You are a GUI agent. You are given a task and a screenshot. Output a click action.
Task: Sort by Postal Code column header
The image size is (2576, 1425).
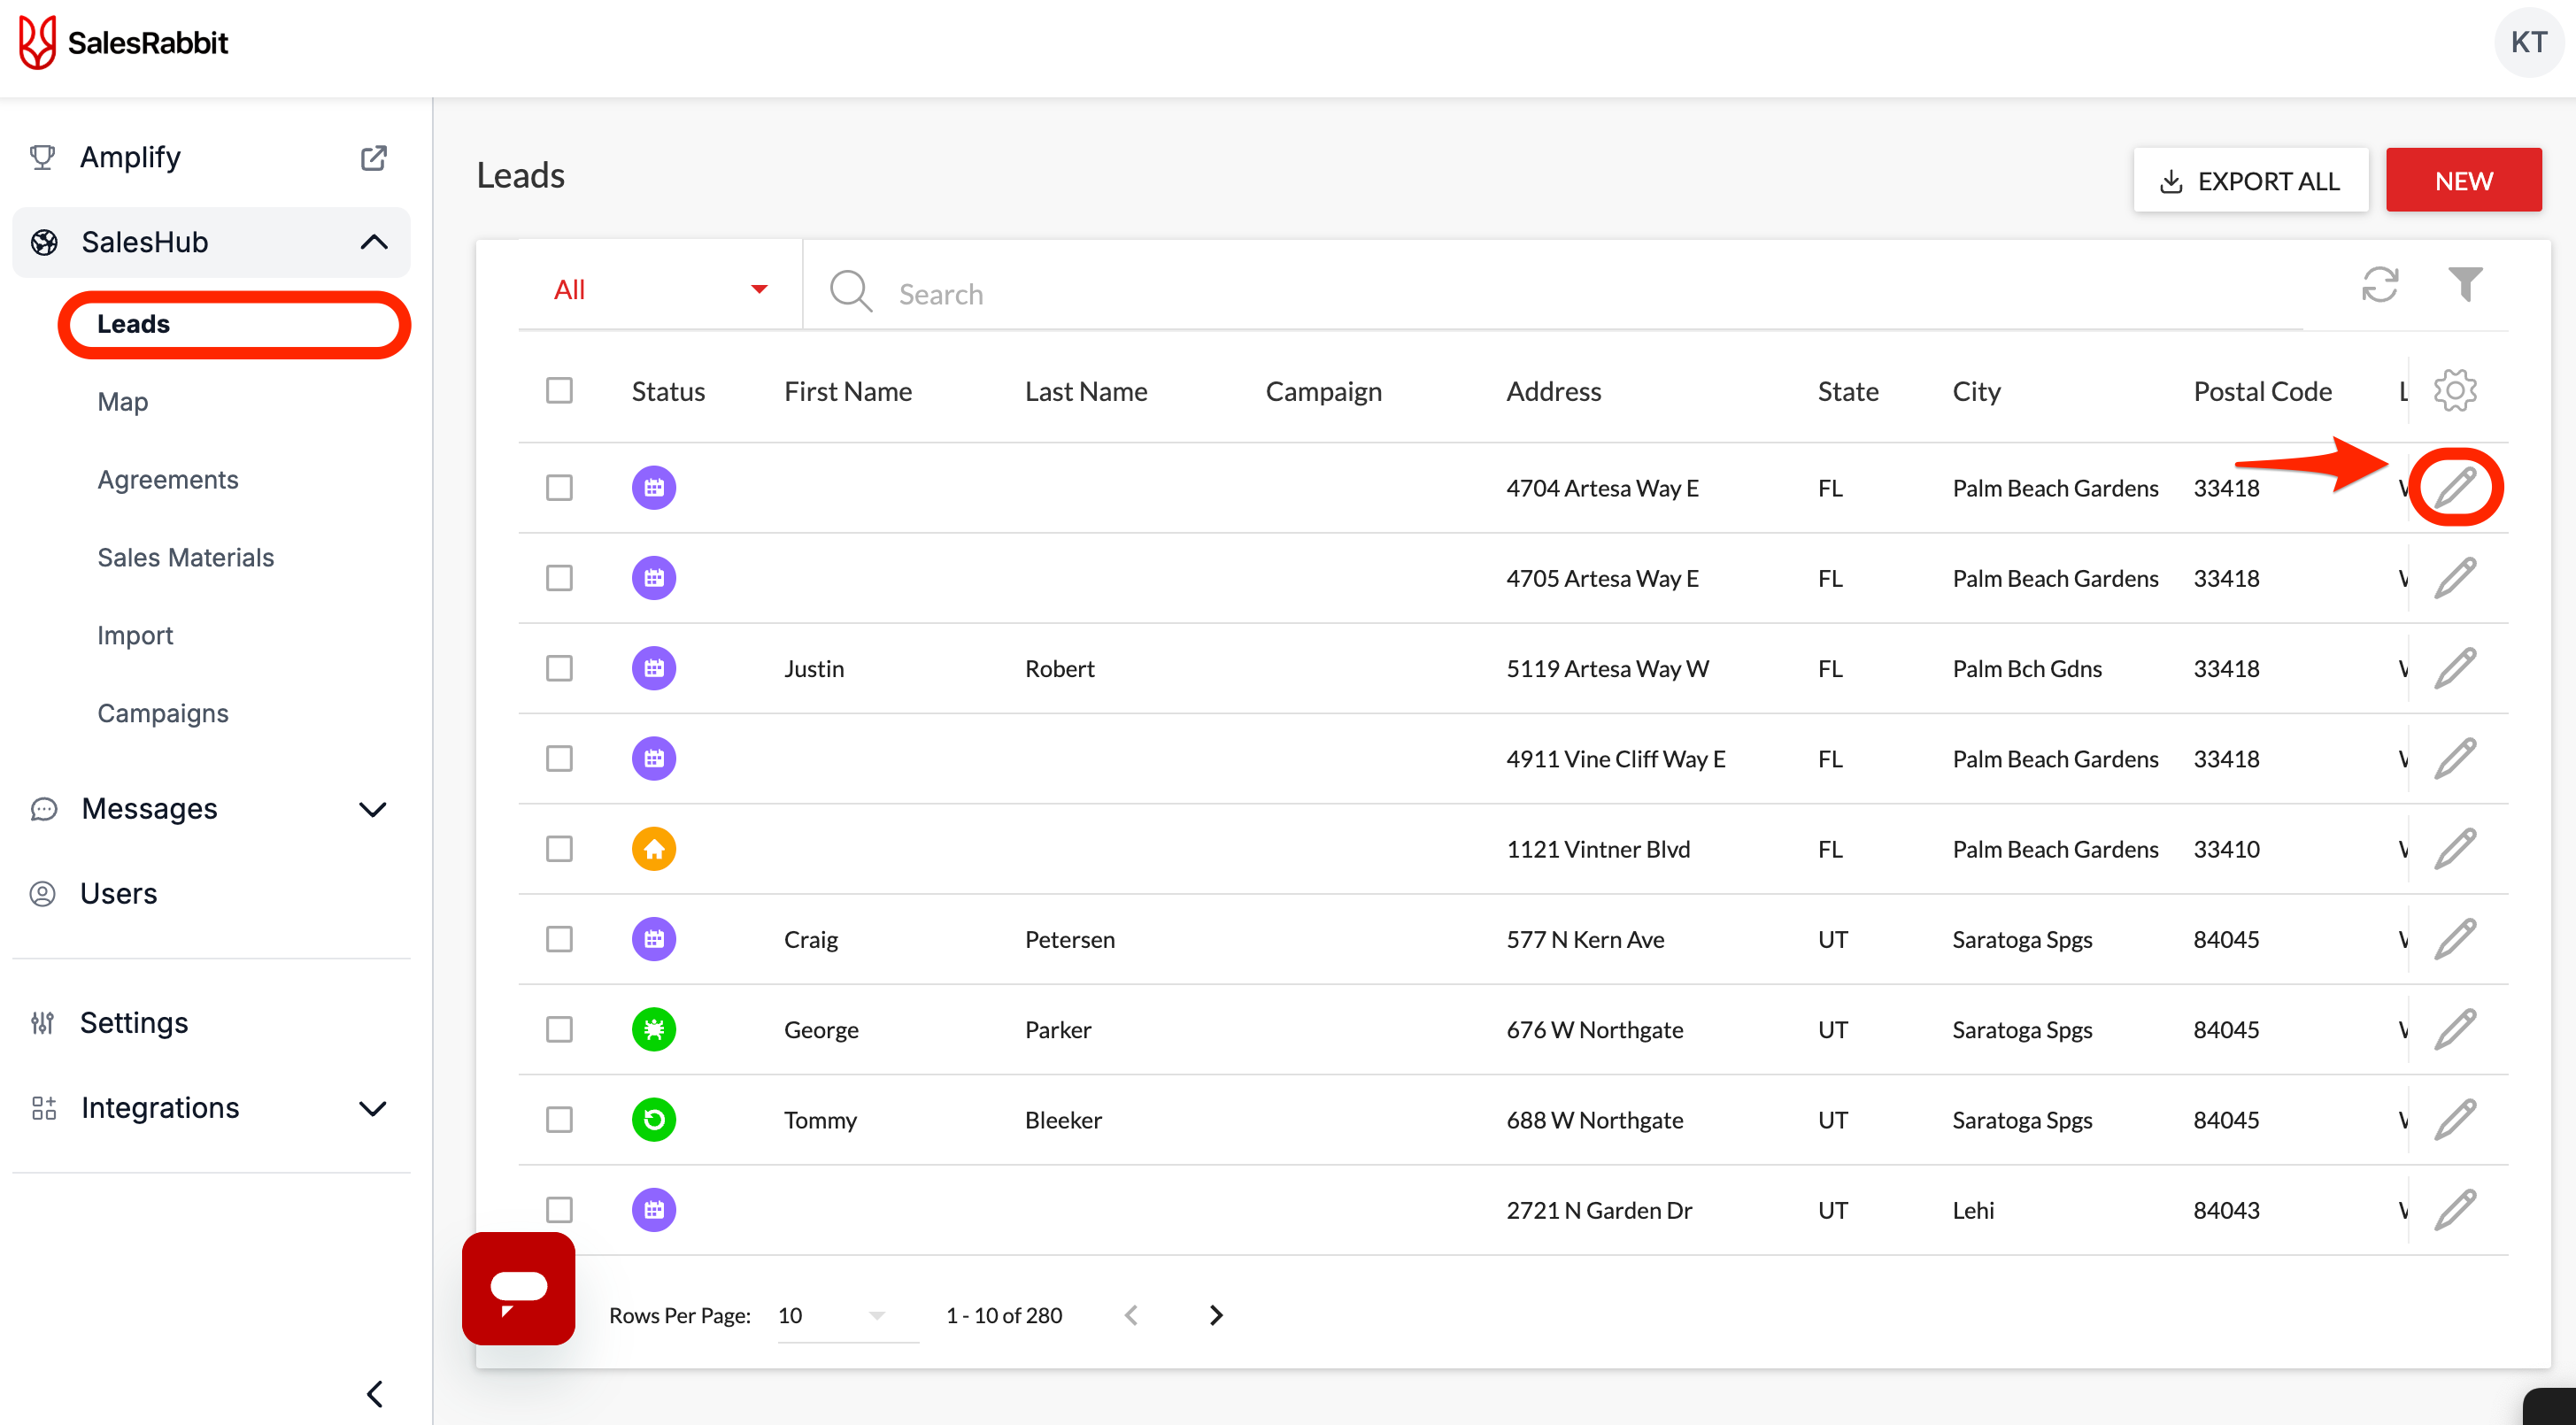click(2262, 391)
